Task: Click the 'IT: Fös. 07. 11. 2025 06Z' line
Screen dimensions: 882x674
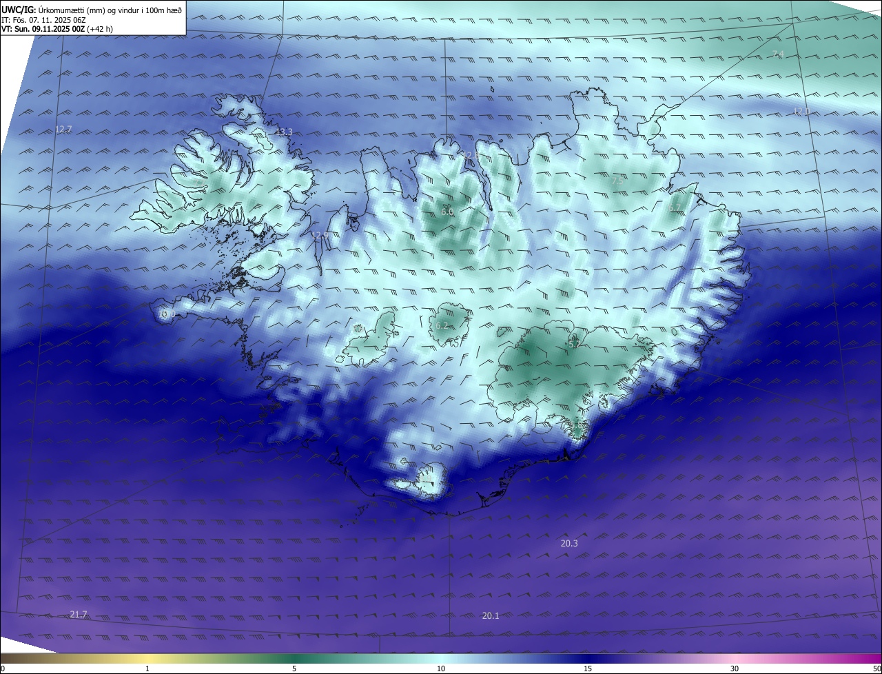Action: pos(43,20)
